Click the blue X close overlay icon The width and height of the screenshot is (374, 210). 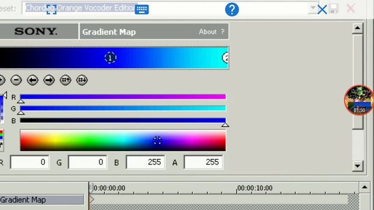click(322, 10)
